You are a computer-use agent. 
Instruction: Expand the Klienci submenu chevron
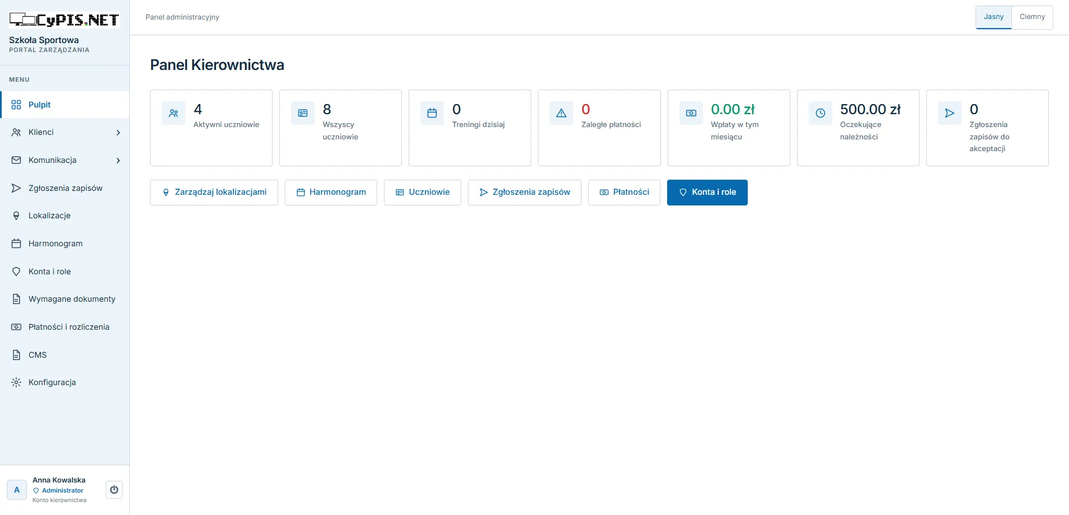[x=118, y=133]
